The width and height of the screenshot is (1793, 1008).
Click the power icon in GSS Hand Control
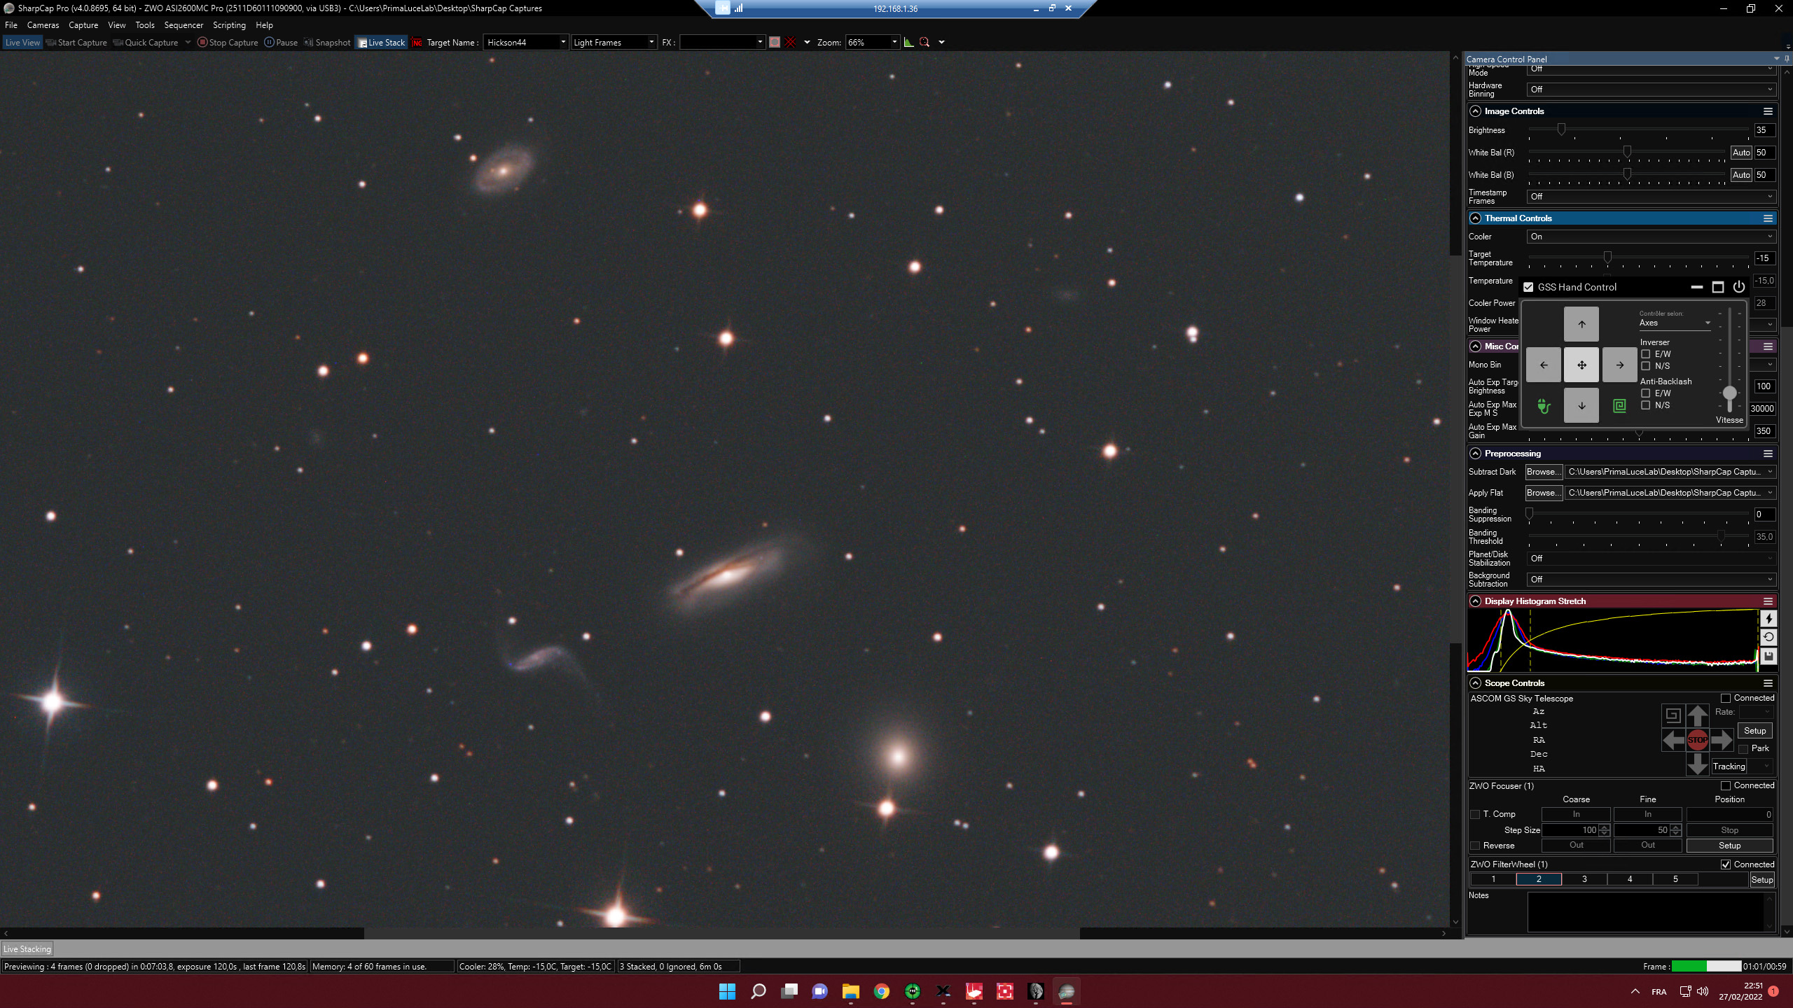tap(1738, 287)
